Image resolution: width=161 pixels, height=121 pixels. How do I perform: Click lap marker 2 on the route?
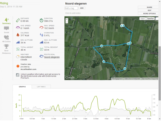(x=125, y=69)
